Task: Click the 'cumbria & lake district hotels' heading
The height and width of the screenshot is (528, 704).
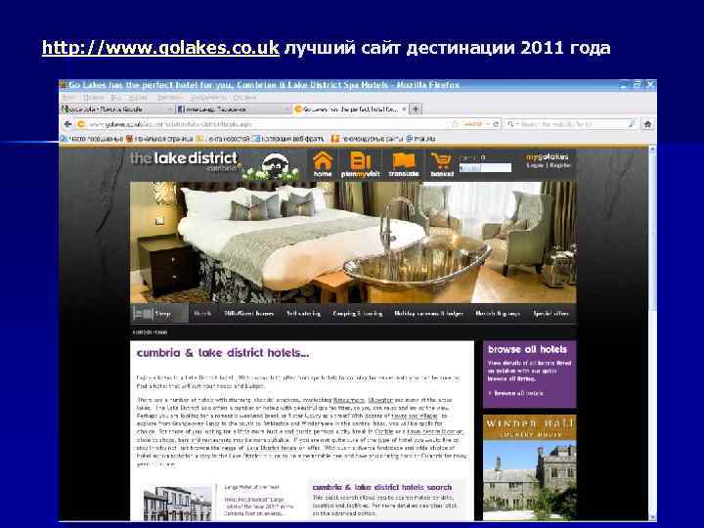Action: (223, 353)
